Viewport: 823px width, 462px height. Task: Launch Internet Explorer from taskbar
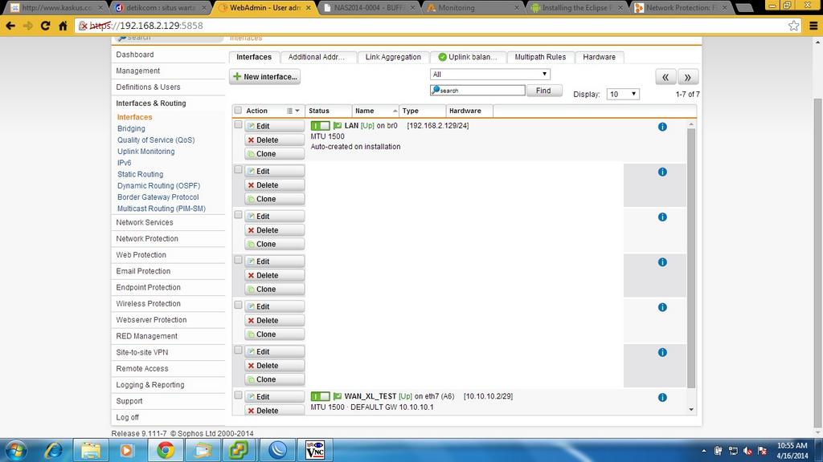(x=54, y=450)
